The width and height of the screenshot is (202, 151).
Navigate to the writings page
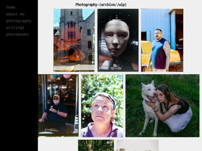coord(15,28)
